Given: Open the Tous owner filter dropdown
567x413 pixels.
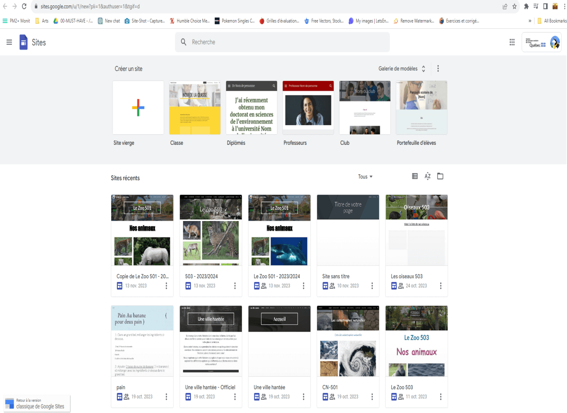Looking at the screenshot, I should [x=365, y=177].
